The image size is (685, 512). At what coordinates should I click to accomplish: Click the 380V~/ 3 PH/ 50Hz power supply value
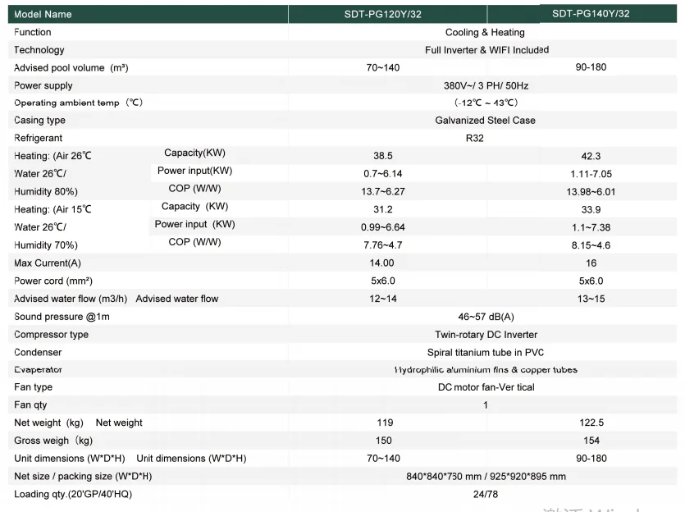pos(486,85)
